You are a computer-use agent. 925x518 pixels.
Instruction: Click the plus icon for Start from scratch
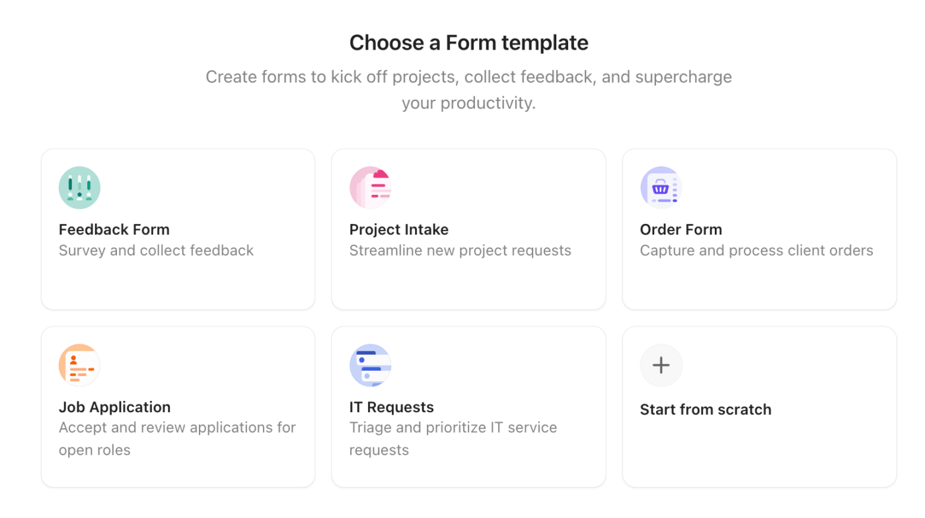(661, 365)
